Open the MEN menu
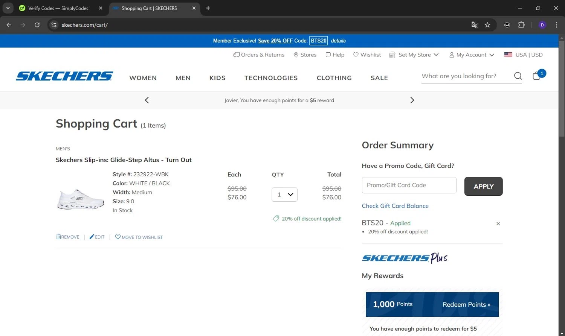Image resolution: width=565 pixels, height=336 pixels. pos(183,78)
